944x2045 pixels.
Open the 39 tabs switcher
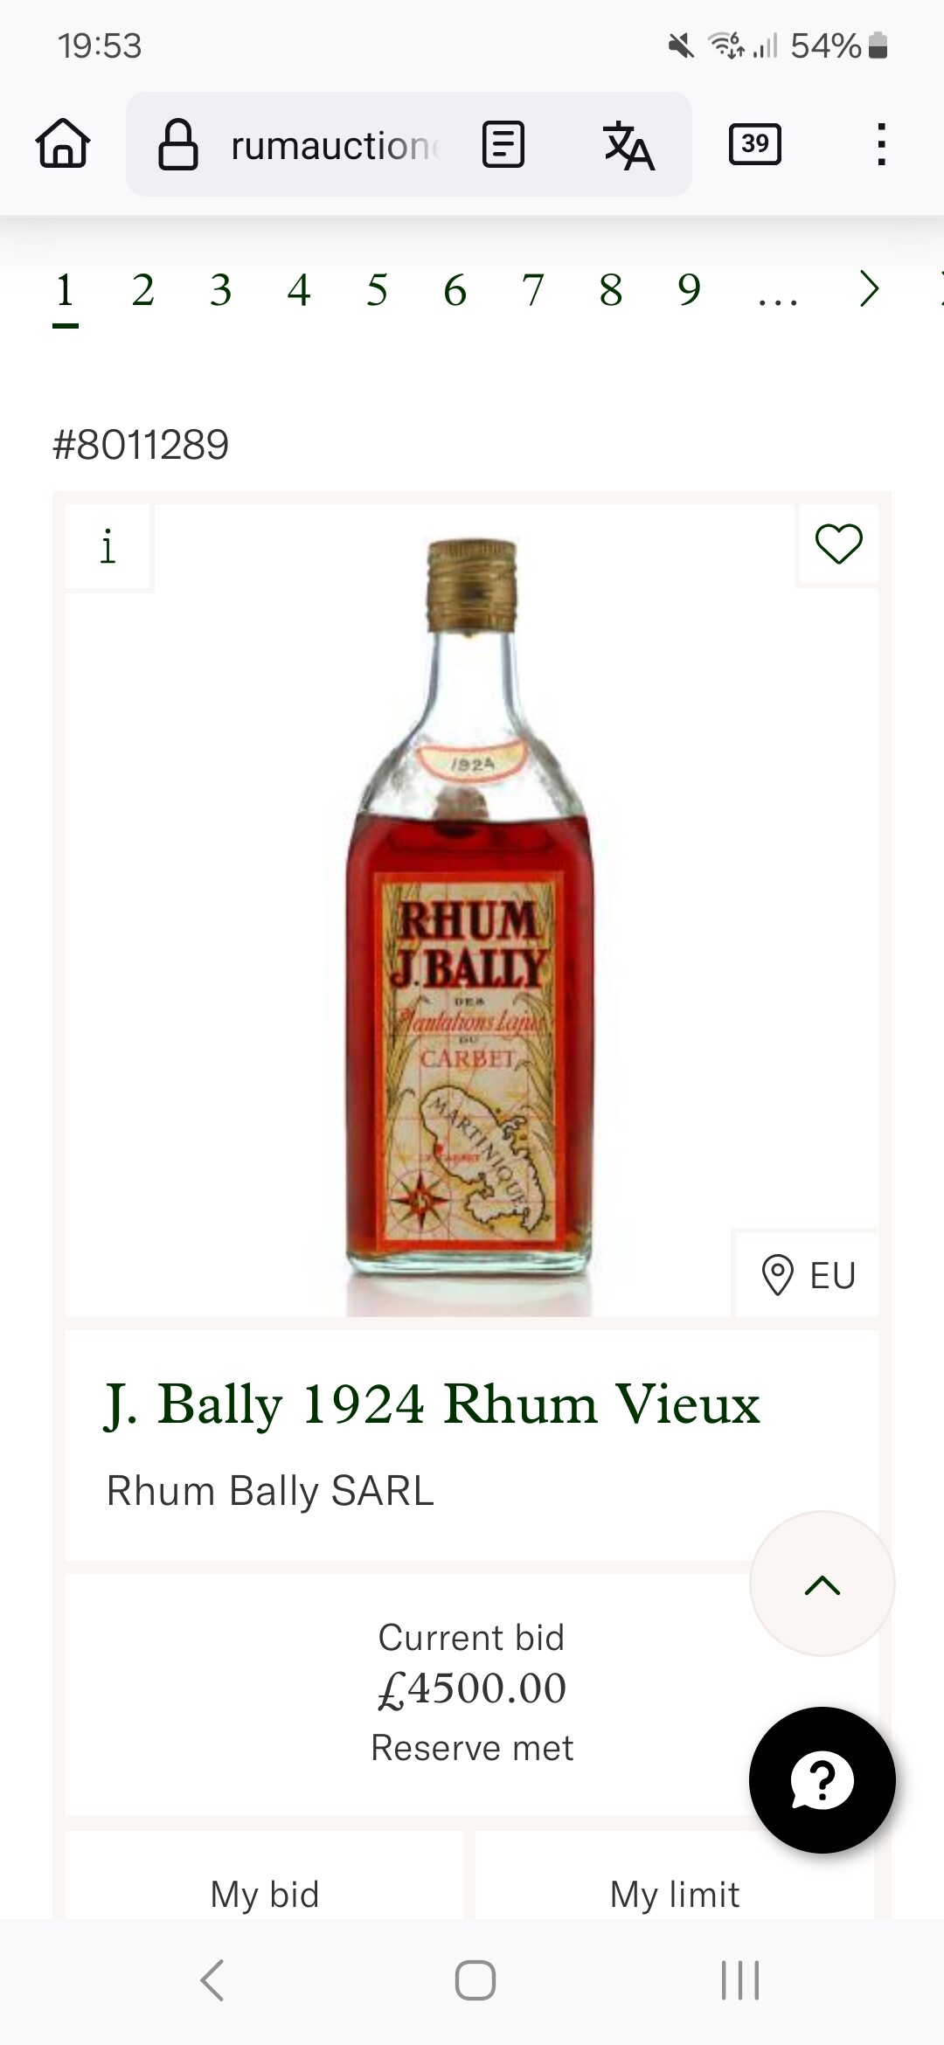(755, 144)
